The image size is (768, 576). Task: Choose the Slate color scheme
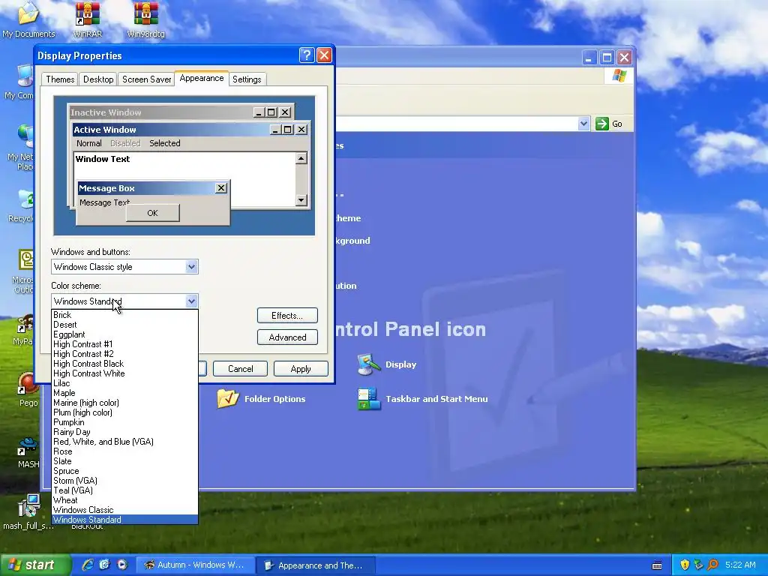[125, 461]
